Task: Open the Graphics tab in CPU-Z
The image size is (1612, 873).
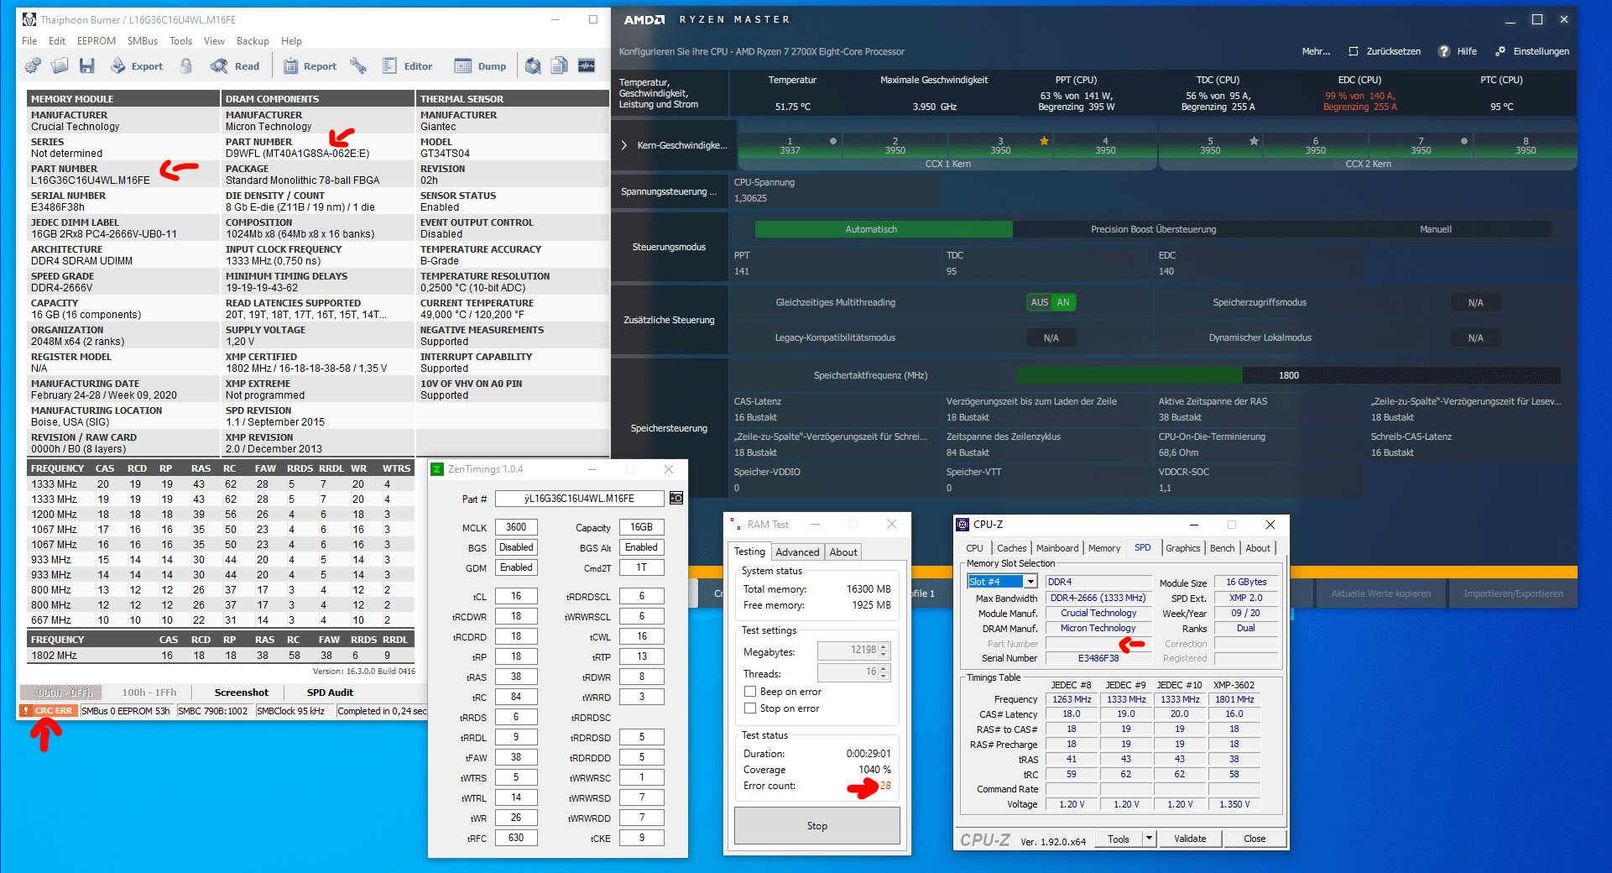Action: click(x=1183, y=548)
